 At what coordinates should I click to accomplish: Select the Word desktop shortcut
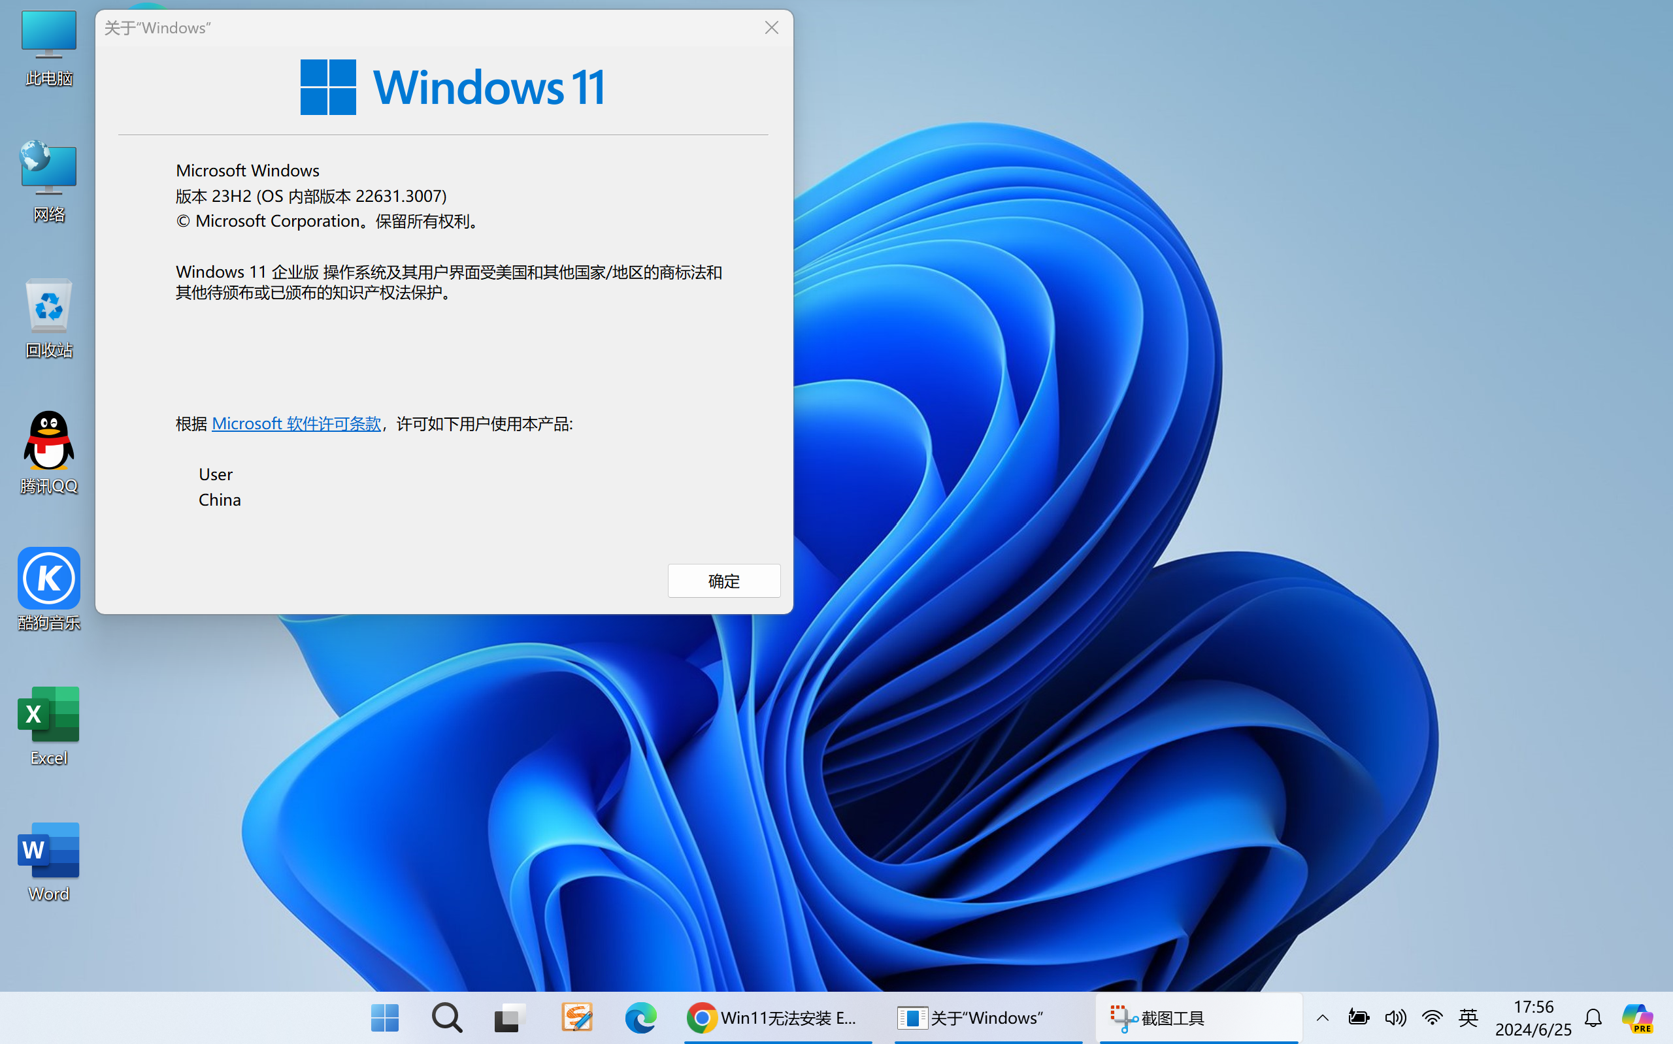coord(48,862)
